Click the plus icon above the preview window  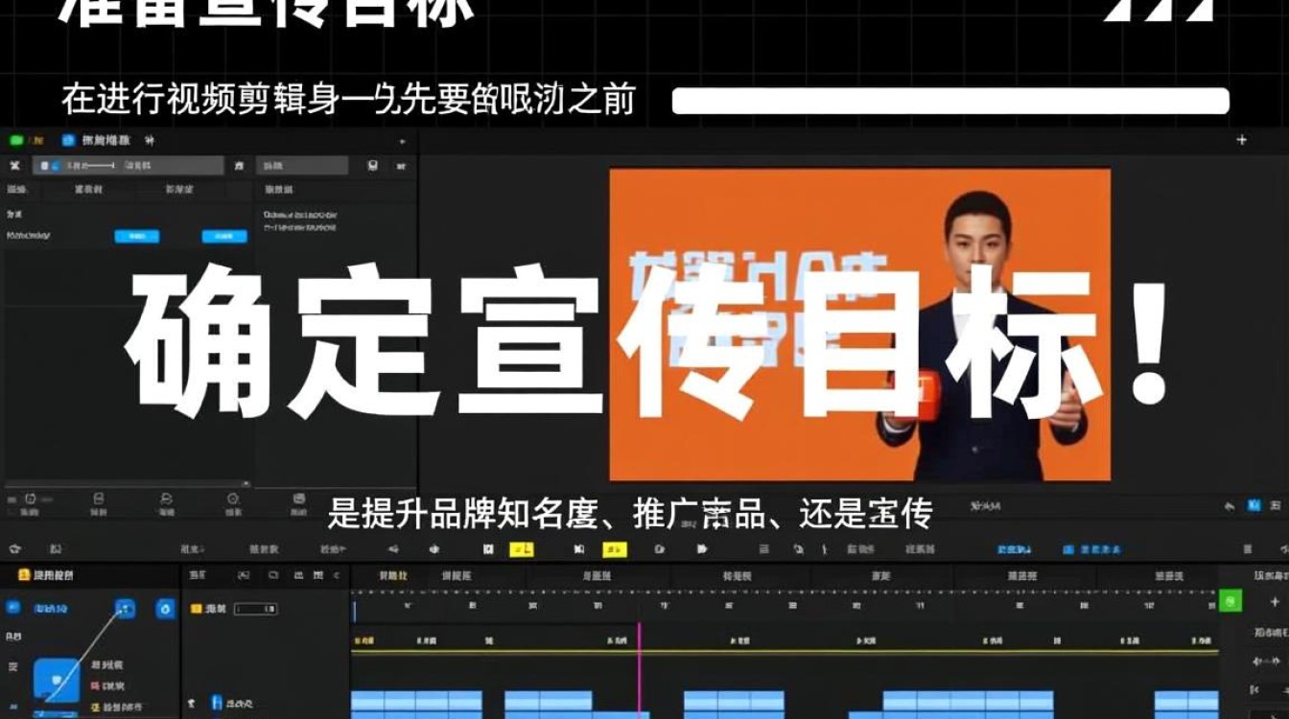point(1242,140)
